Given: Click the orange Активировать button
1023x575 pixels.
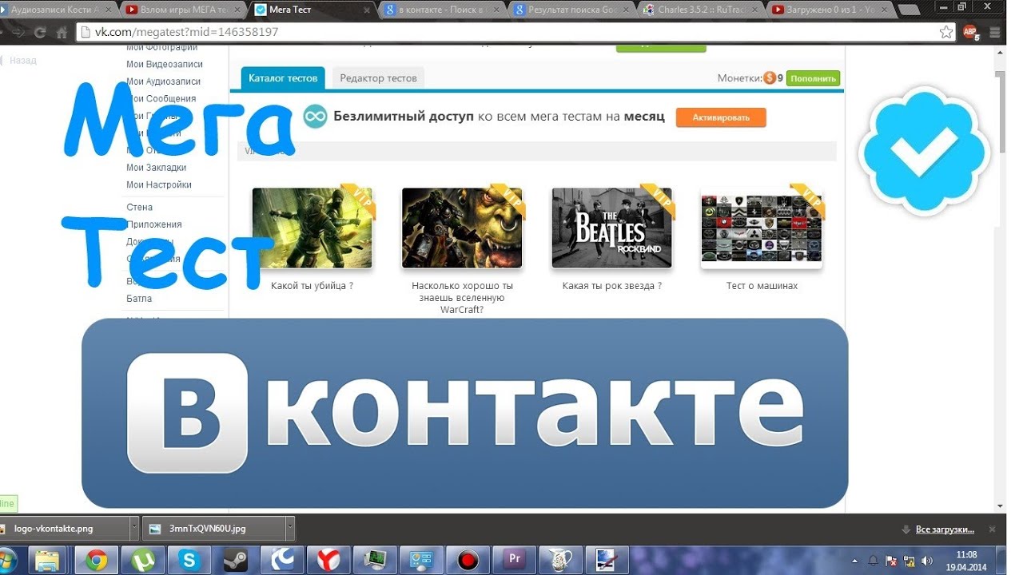Looking at the screenshot, I should [x=721, y=117].
